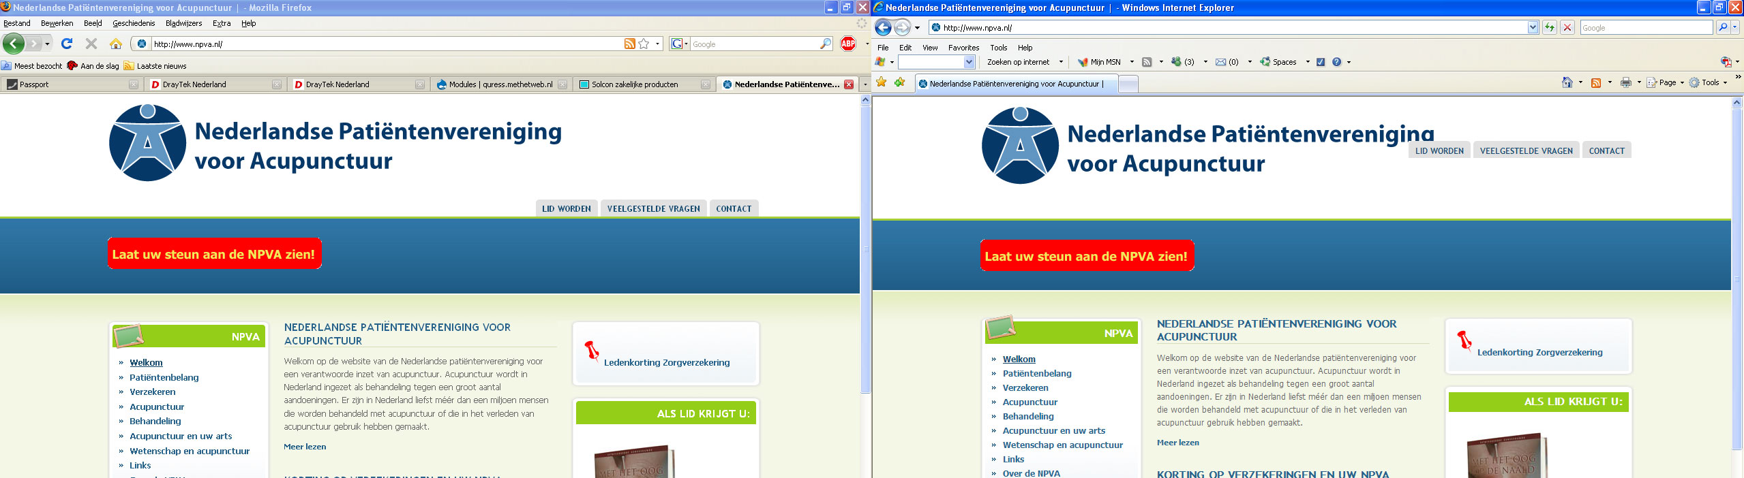The width and height of the screenshot is (1744, 478).
Task: Open Firefox's list-all-tabs dropdown arrow
Action: 865,84
